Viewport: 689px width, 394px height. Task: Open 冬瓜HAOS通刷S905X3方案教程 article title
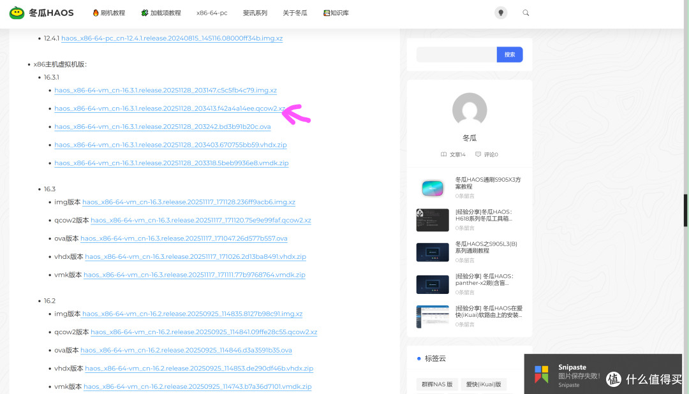pos(488,183)
